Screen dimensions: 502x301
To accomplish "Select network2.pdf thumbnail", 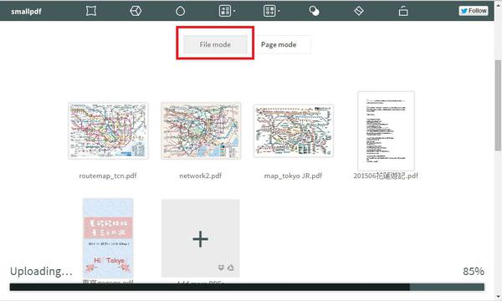I will click(201, 130).
